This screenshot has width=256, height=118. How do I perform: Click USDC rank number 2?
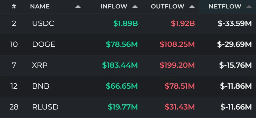click(x=14, y=23)
